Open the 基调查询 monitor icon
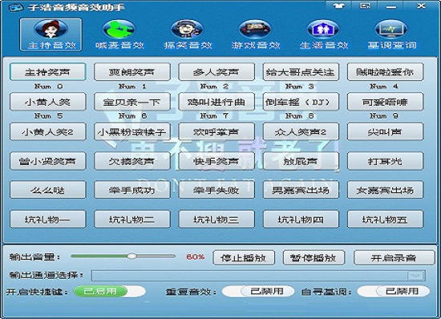The height and width of the screenshot is (319, 441). 391,29
